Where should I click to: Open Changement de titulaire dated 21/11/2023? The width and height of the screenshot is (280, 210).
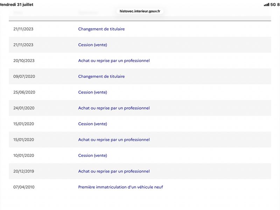point(101,29)
